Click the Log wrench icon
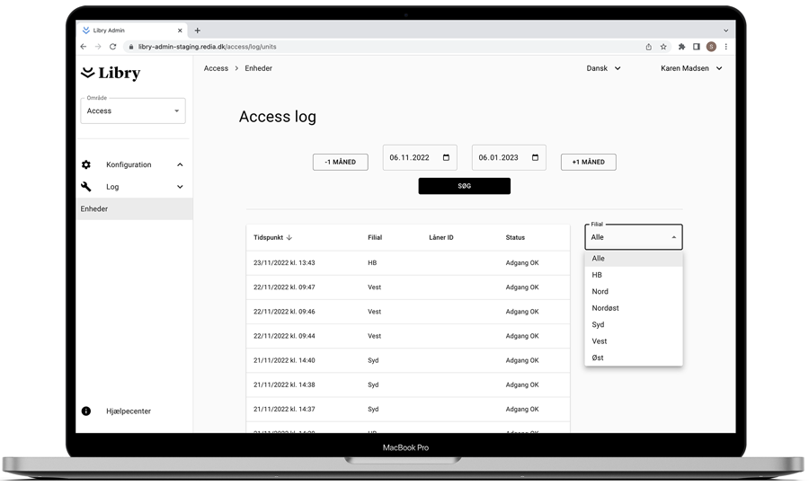 click(86, 187)
